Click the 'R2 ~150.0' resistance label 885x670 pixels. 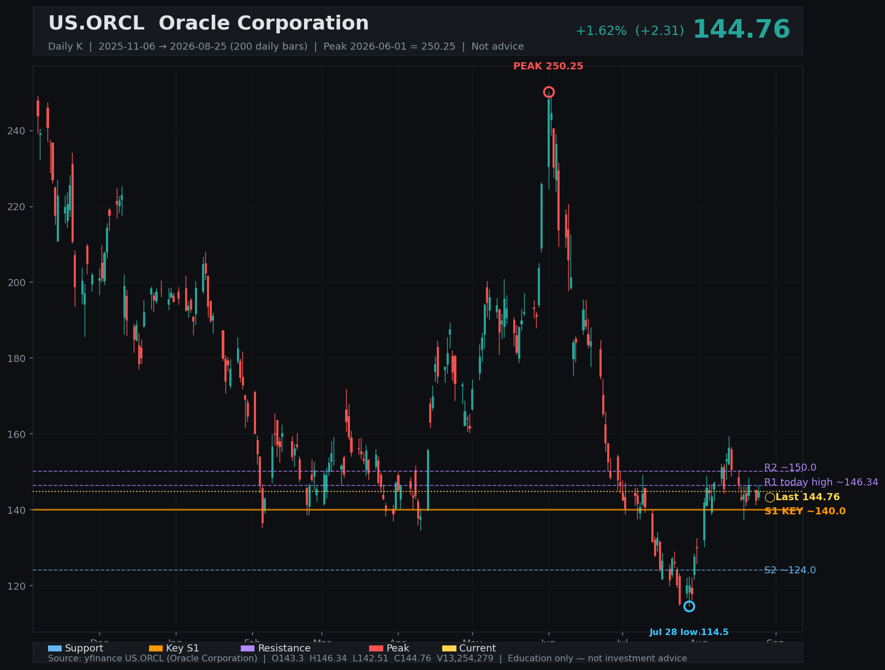coord(790,468)
